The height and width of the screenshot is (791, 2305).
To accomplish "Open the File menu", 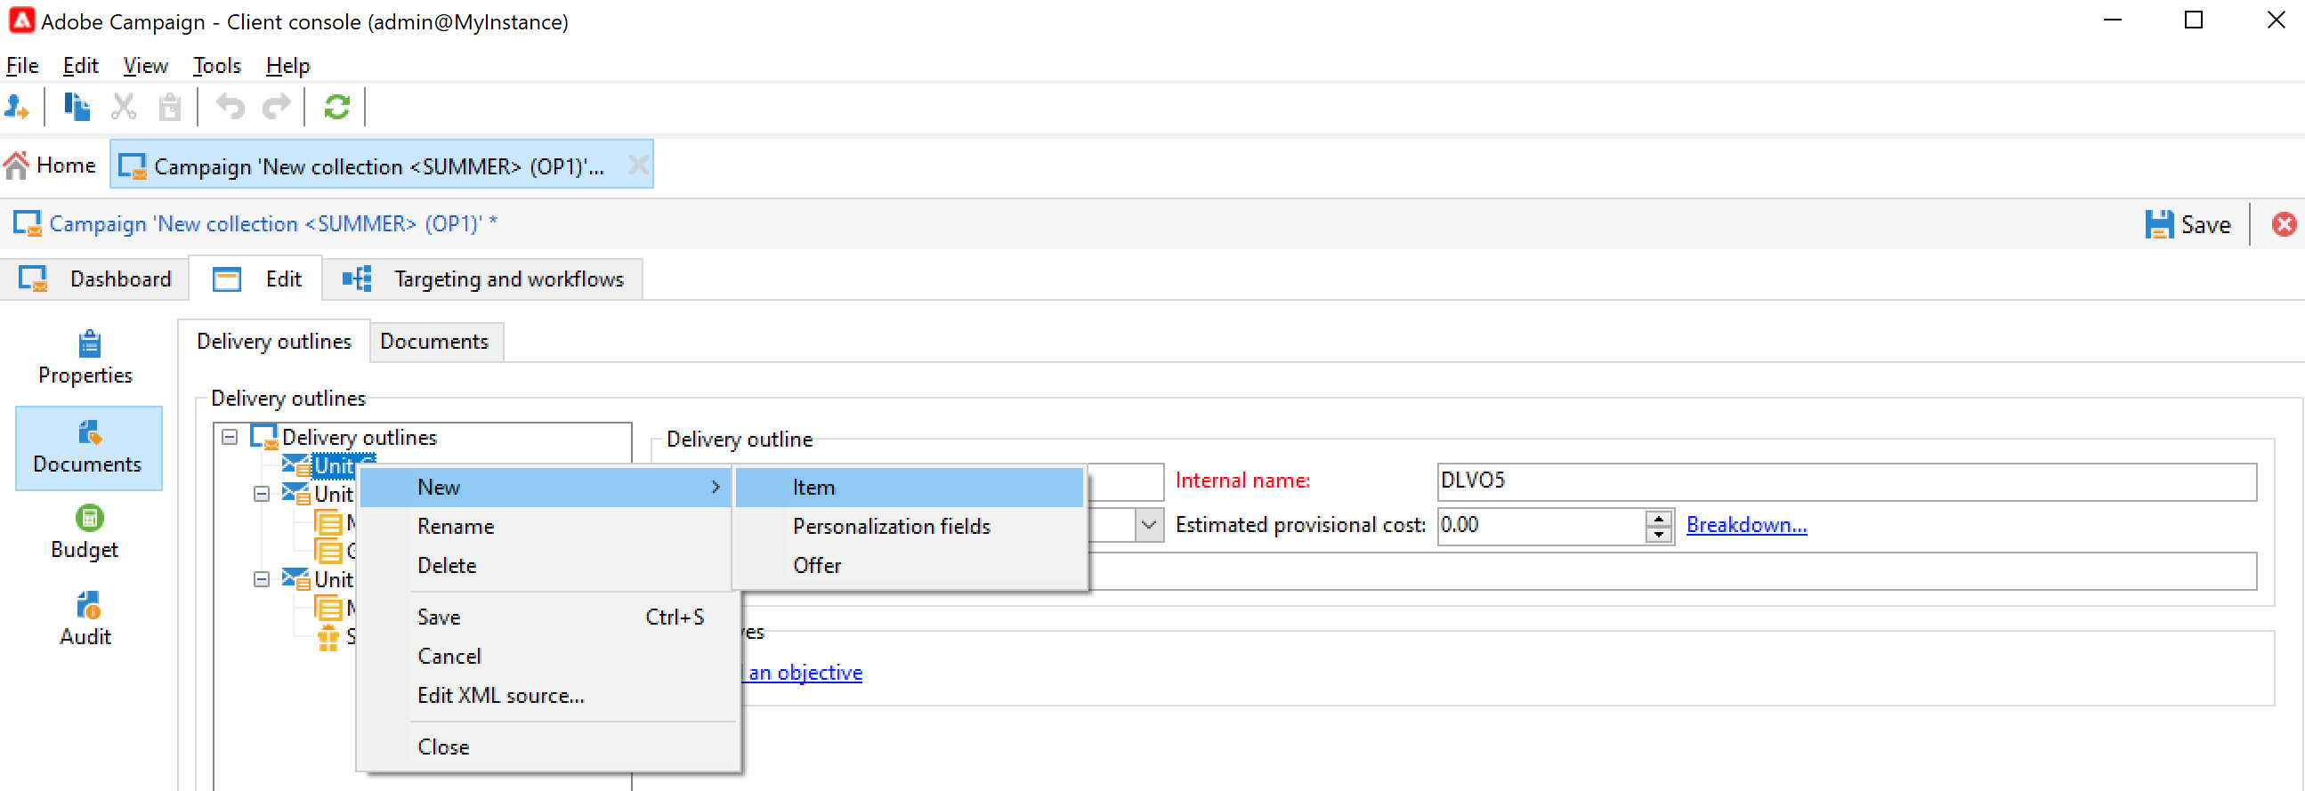I will tap(22, 66).
